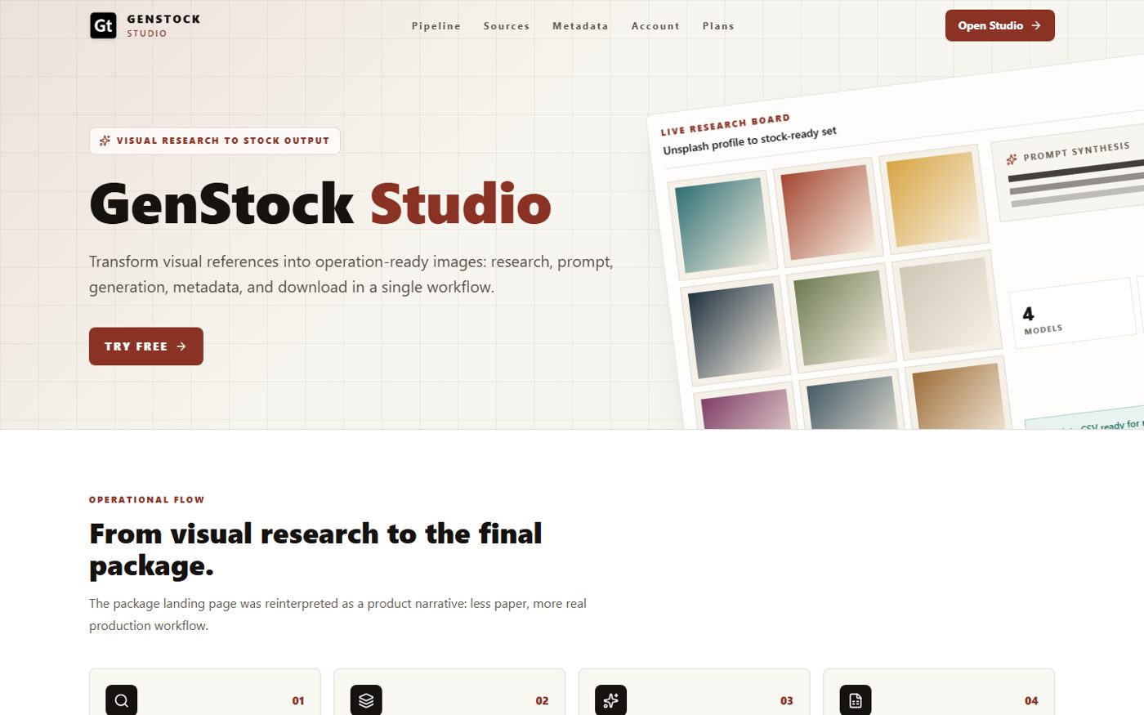
Task: Click the Open Studio button
Action: (x=1000, y=25)
